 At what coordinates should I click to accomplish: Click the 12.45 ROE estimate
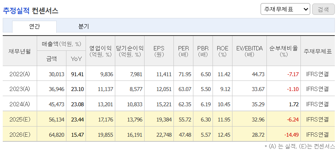click(x=224, y=135)
